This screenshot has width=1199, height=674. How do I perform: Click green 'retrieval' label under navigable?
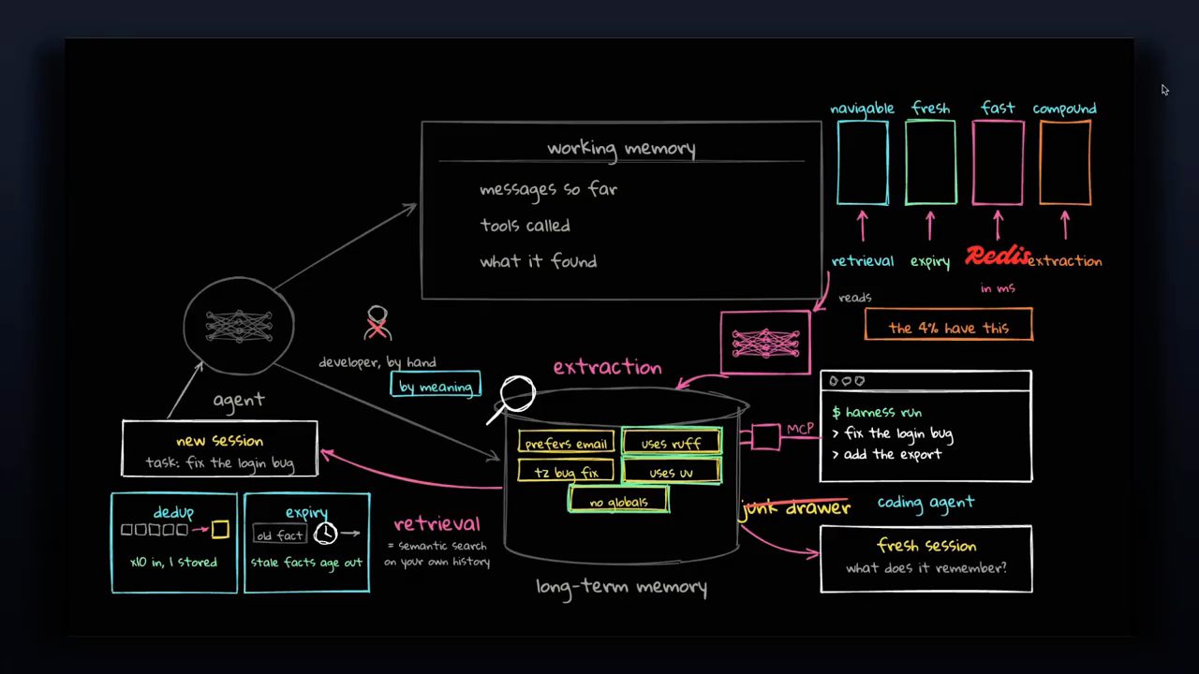pyautogui.click(x=863, y=261)
